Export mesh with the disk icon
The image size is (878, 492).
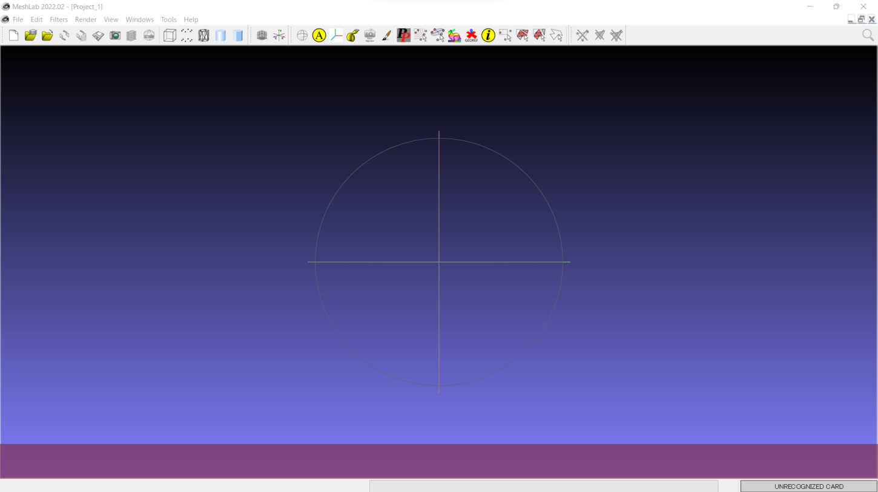(98, 36)
